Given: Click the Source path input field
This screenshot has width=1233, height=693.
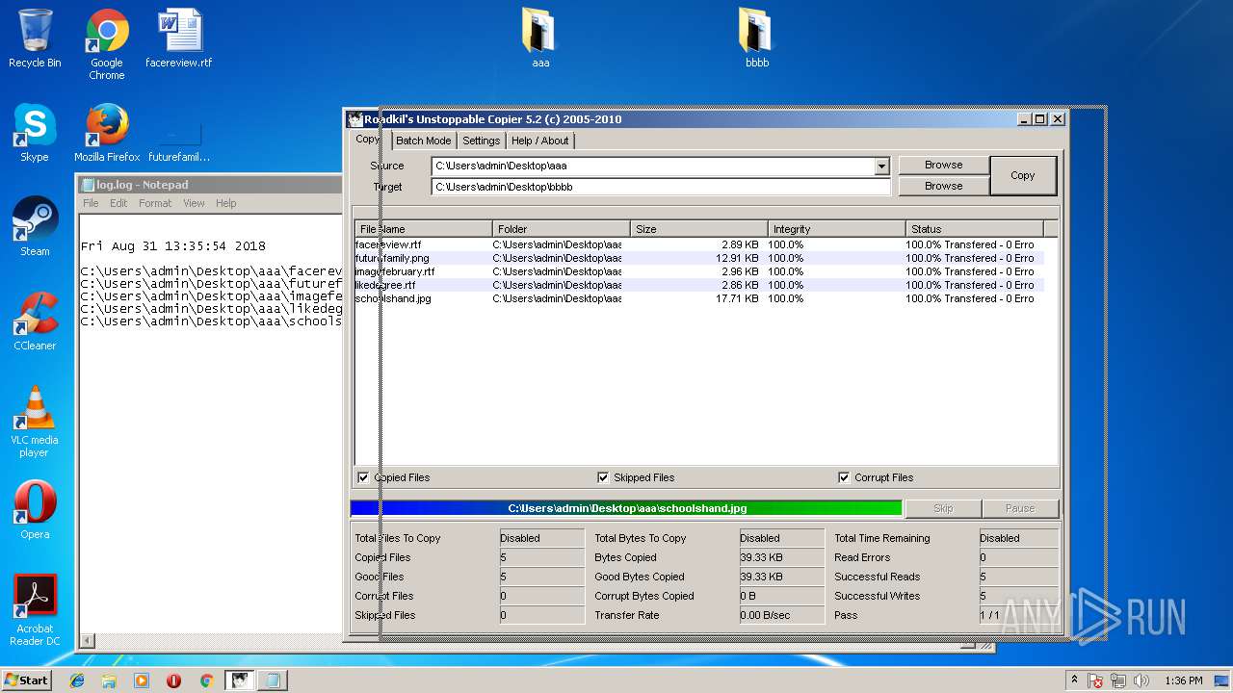Looking at the screenshot, I should (x=653, y=167).
